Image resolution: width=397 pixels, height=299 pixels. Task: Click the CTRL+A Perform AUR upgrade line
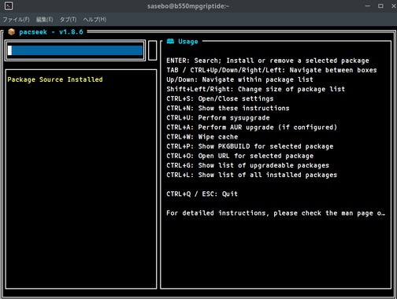(251, 127)
